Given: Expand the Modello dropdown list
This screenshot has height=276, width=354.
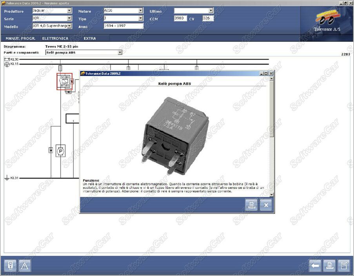Looking at the screenshot, I should click(69, 26).
